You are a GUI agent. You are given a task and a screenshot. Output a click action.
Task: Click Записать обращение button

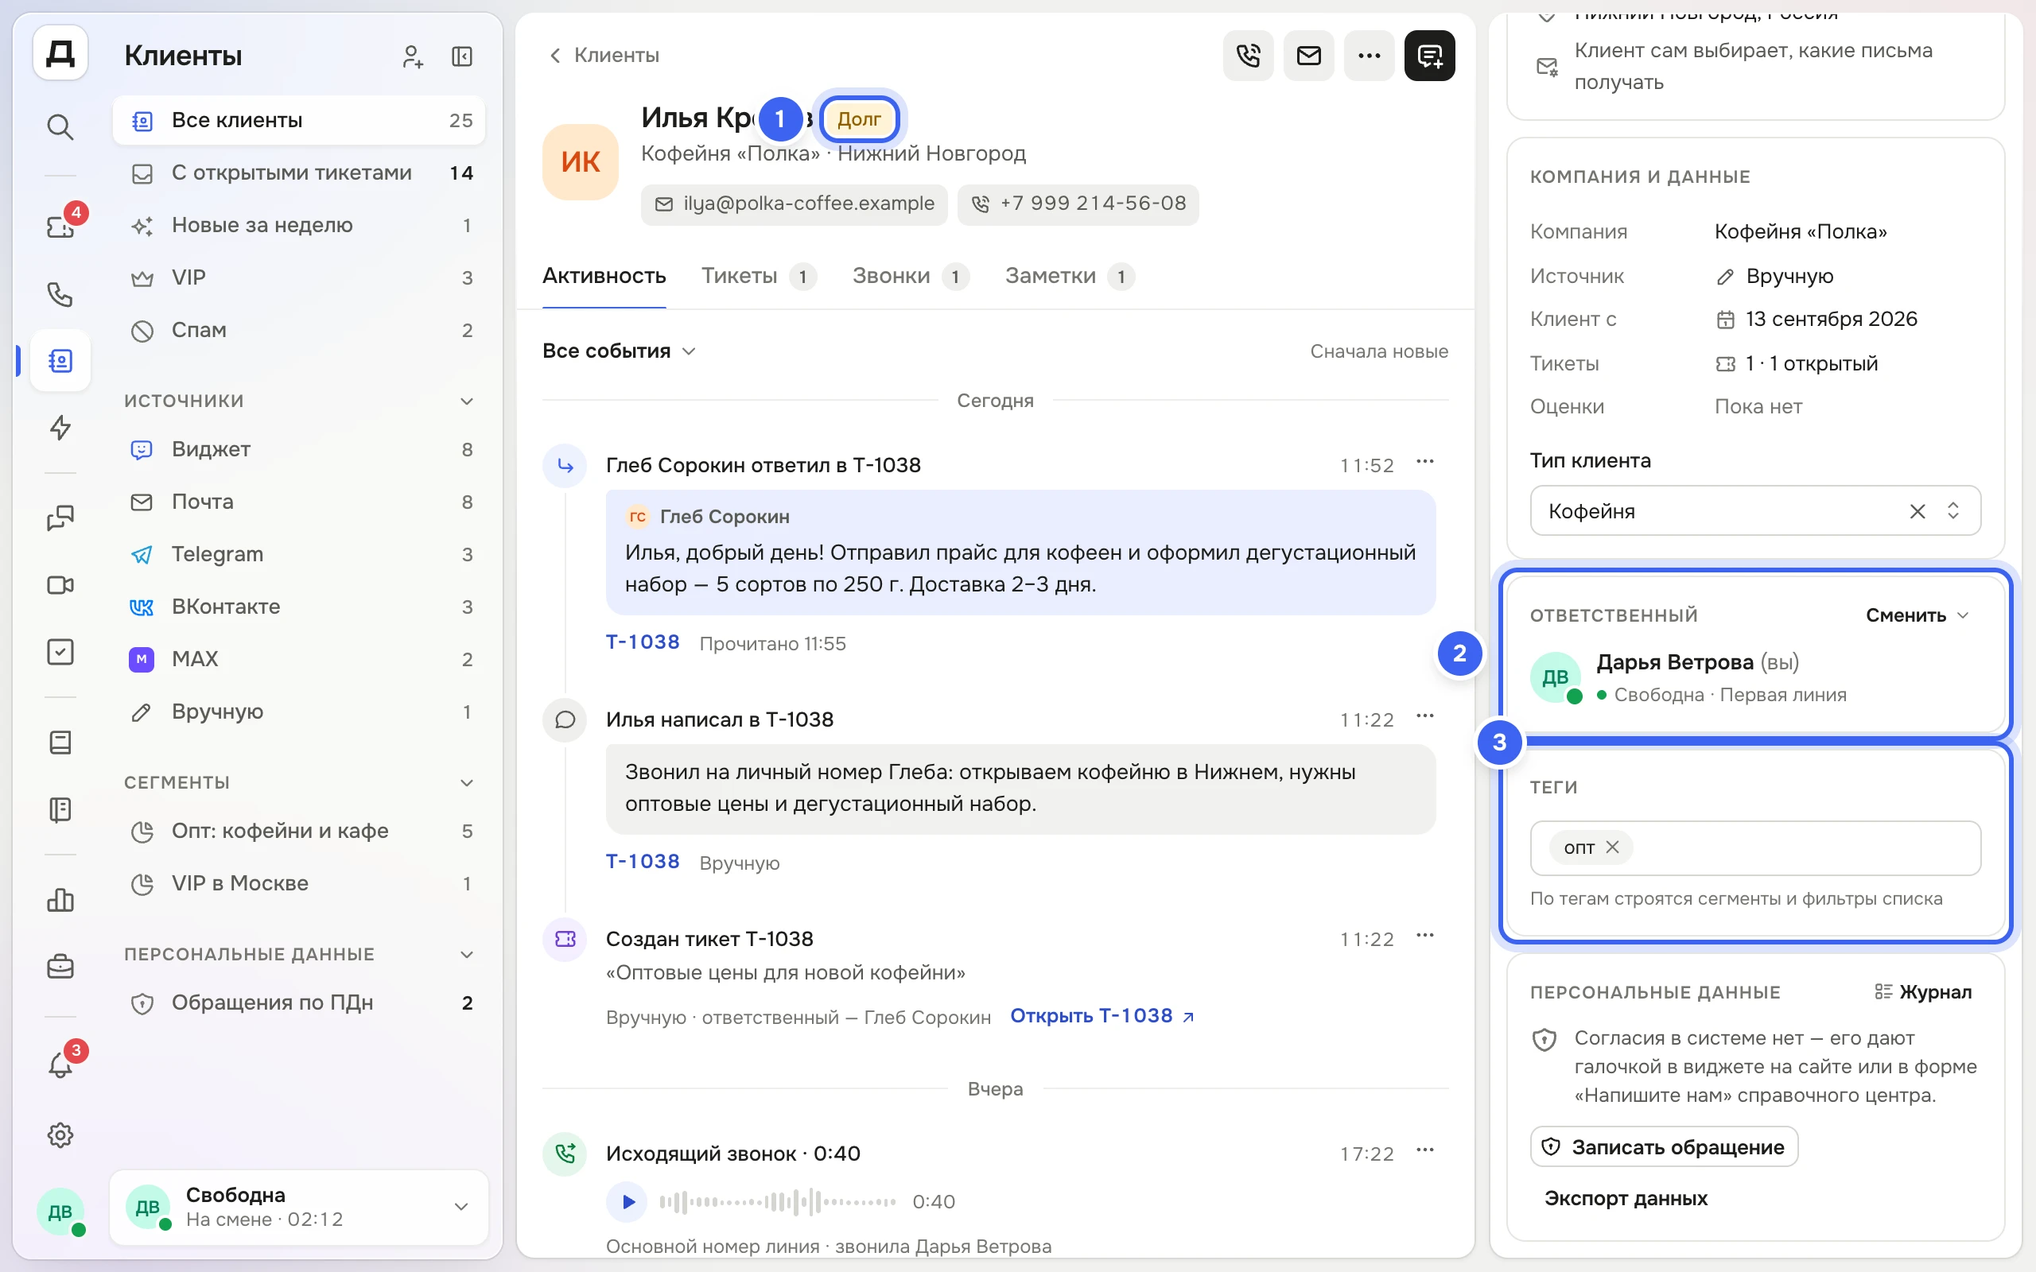[1663, 1146]
